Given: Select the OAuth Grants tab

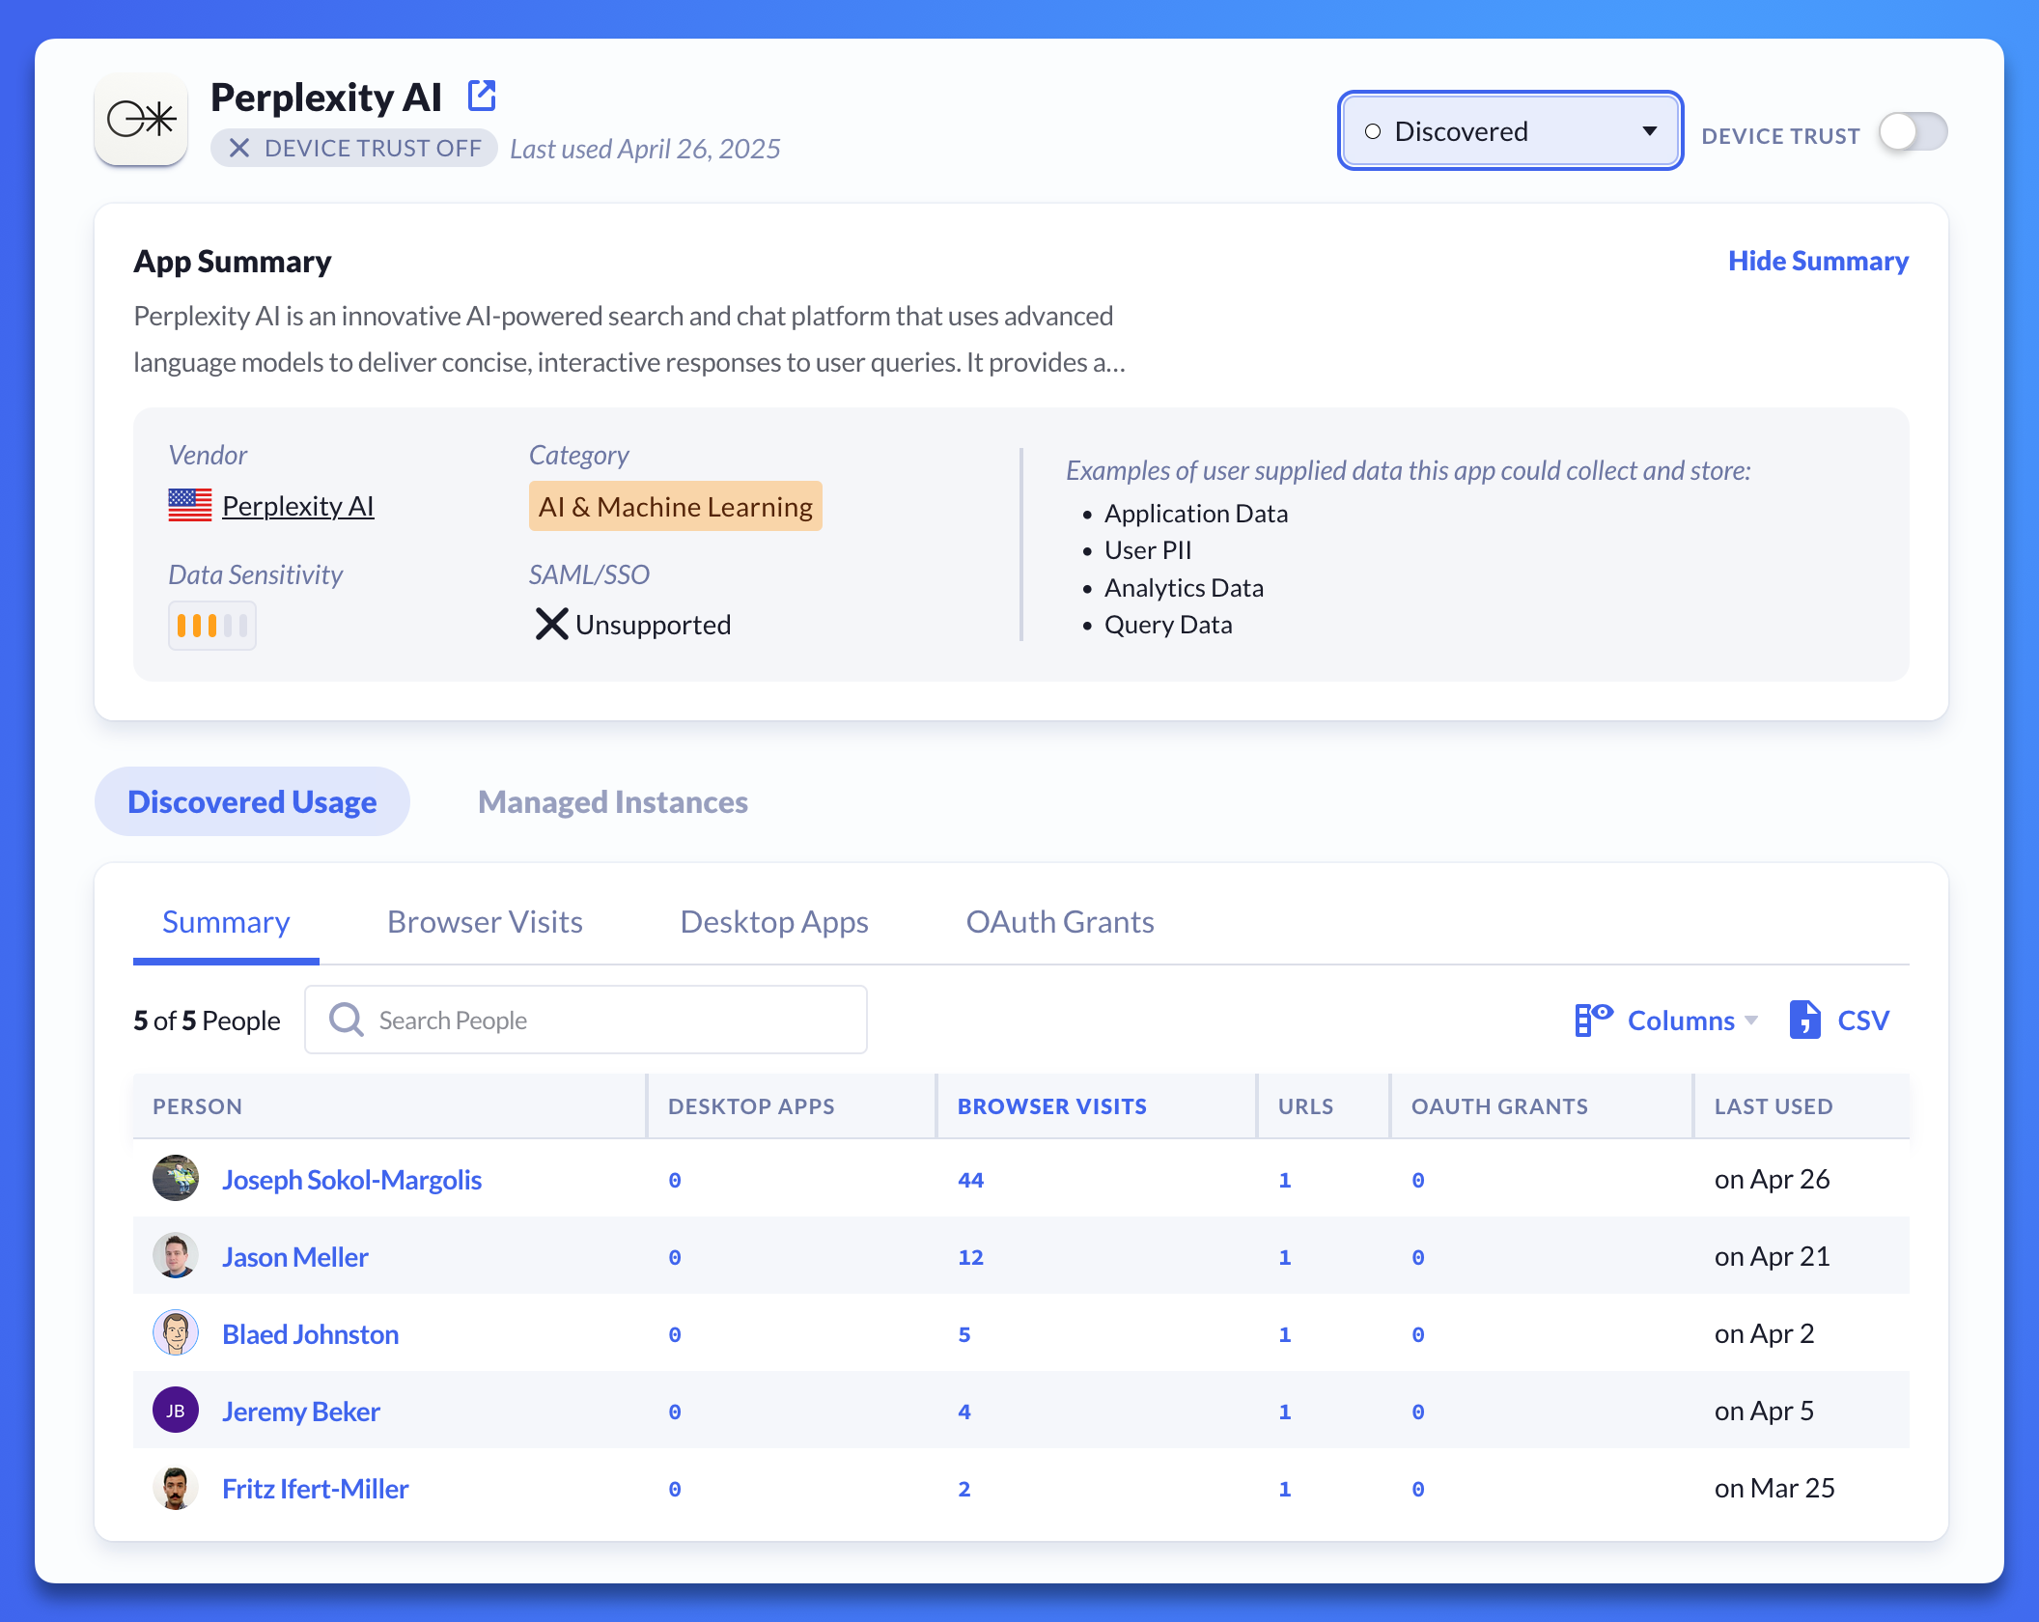Looking at the screenshot, I should [x=1059, y=922].
